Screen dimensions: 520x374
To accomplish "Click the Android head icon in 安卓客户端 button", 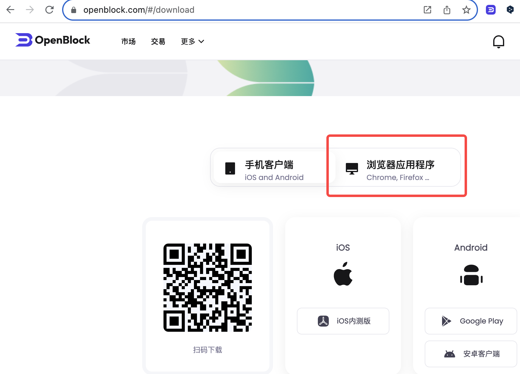I will click(x=449, y=354).
